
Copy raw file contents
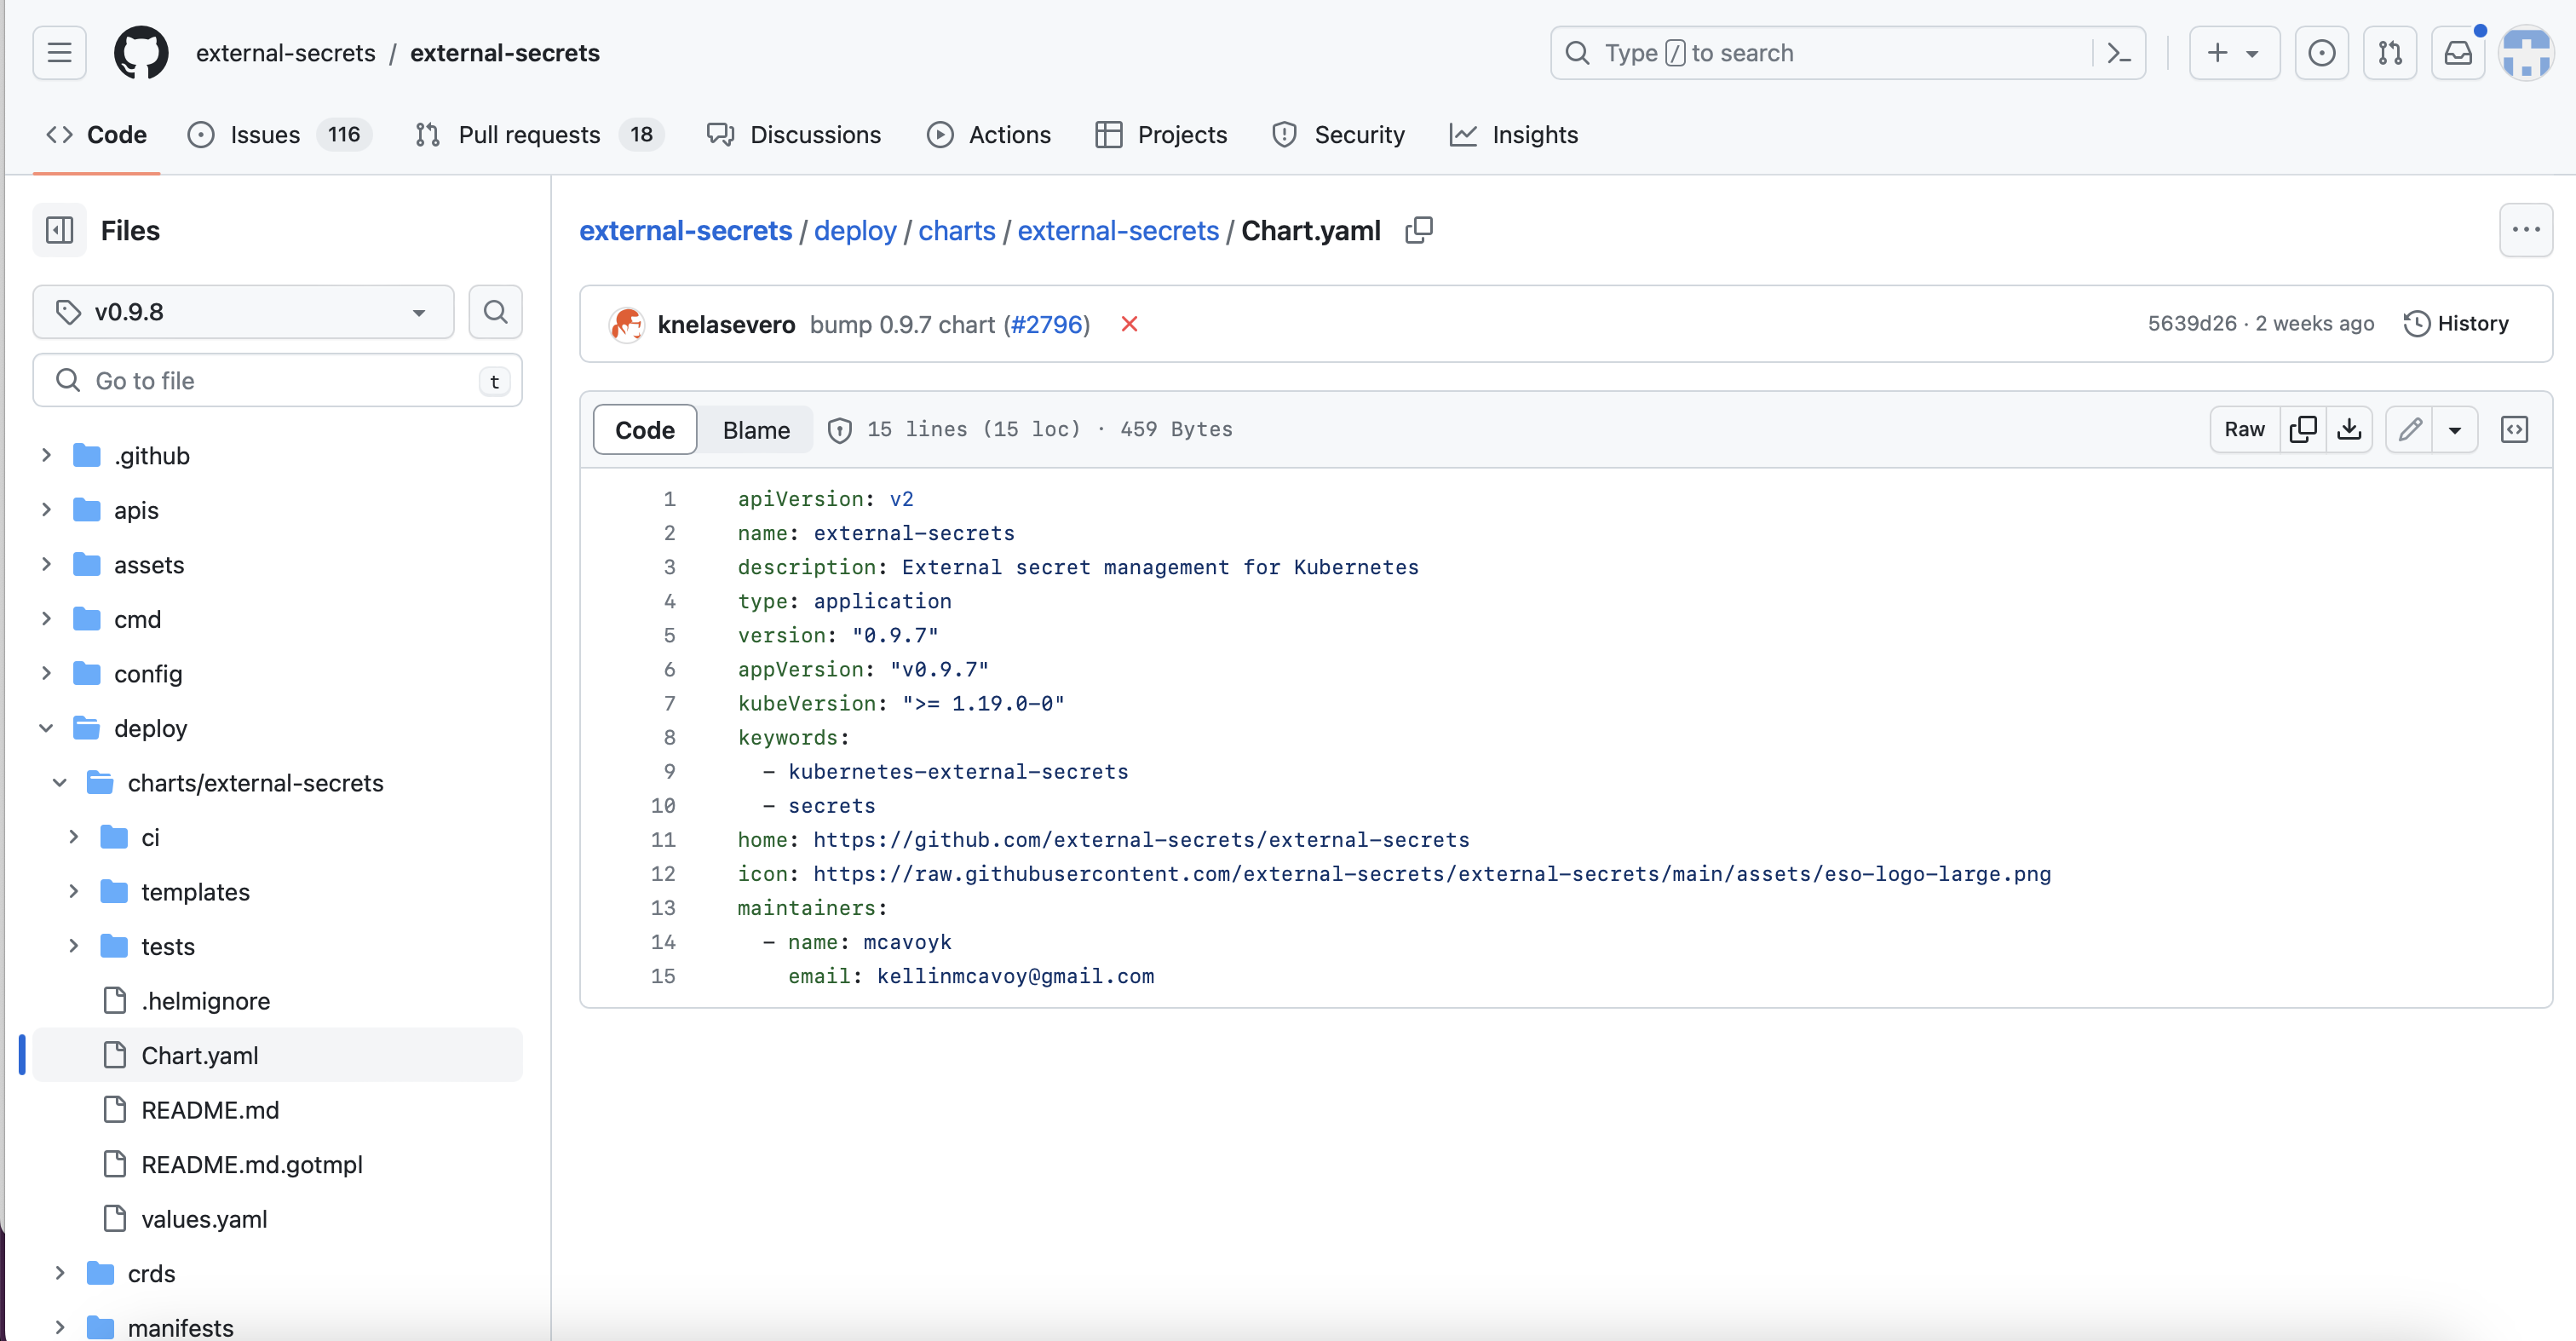point(2303,429)
